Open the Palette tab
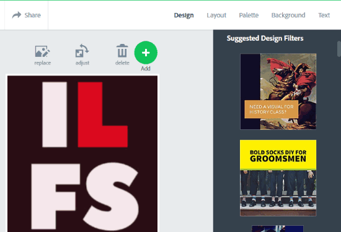The height and width of the screenshot is (232, 341). point(249,15)
